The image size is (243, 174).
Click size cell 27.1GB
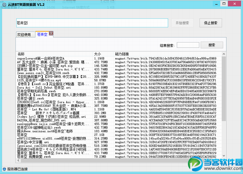pyautogui.click(x=99, y=135)
